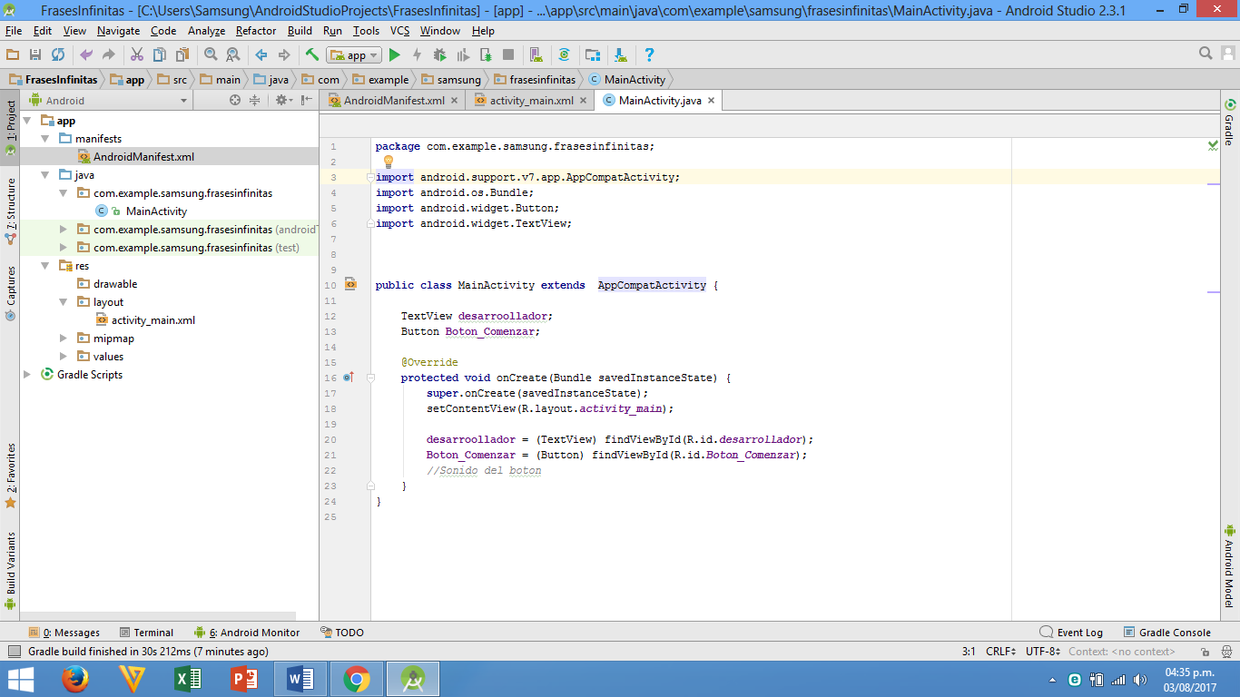Click the scroll from source target icon
The width and height of the screenshot is (1240, 697).
coord(235,101)
